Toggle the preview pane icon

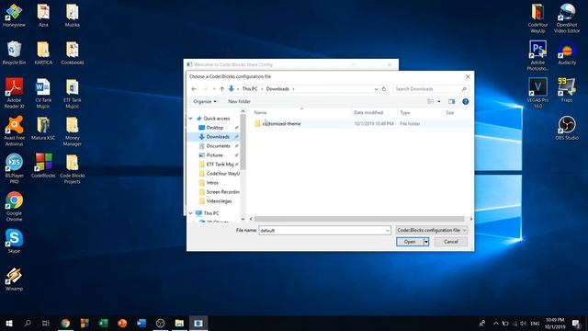point(451,102)
